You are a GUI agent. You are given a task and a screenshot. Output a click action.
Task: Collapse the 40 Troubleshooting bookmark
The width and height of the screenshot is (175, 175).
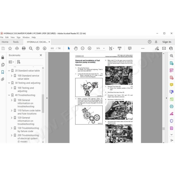point(9,95)
